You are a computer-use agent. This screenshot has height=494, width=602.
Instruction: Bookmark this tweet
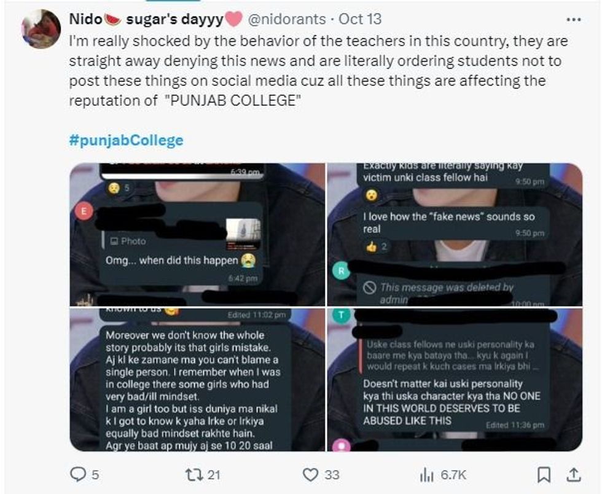coord(544,475)
